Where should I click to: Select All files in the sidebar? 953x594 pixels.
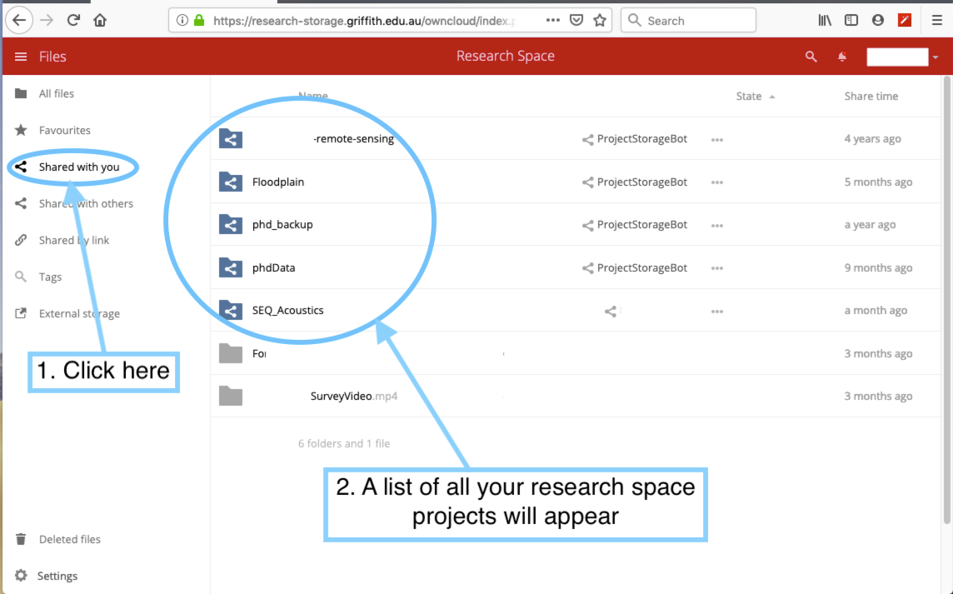[x=57, y=94]
